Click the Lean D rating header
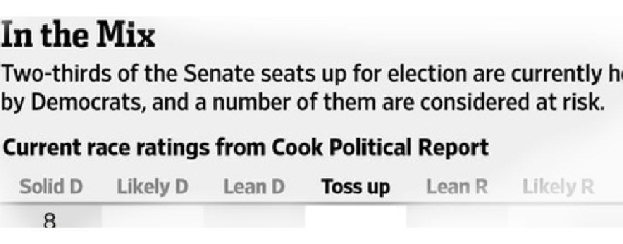Viewport: 623px width, 244px height. 254,187
